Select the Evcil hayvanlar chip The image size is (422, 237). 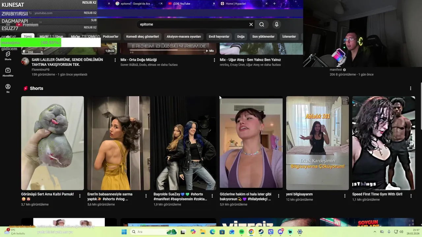(x=219, y=37)
